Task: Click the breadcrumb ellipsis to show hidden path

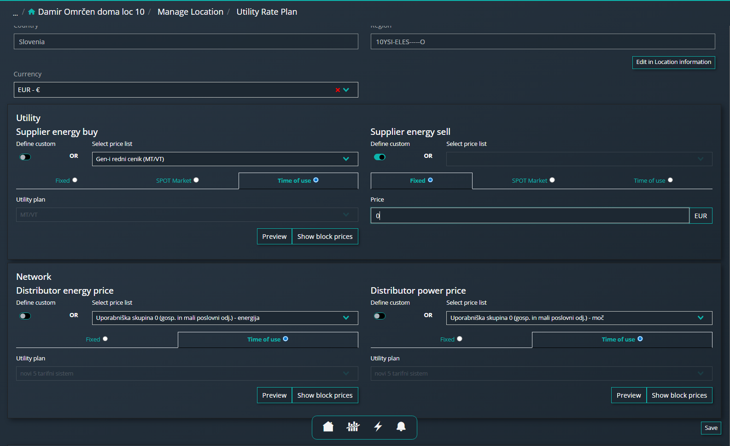Action: [x=15, y=13]
